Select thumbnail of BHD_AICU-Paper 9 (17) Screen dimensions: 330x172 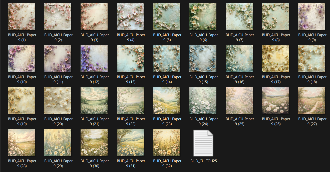[x=275, y=59]
